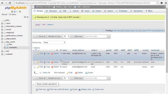Click the upper Filter rows search field
The height and width of the screenshot is (94, 168).
coord(95,36)
